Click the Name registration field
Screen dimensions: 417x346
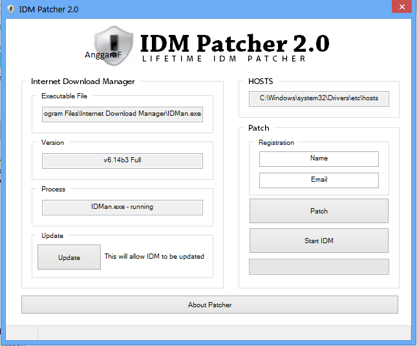click(319, 159)
